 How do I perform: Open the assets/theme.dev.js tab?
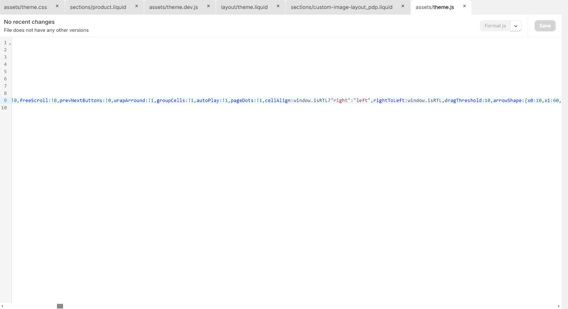click(173, 7)
